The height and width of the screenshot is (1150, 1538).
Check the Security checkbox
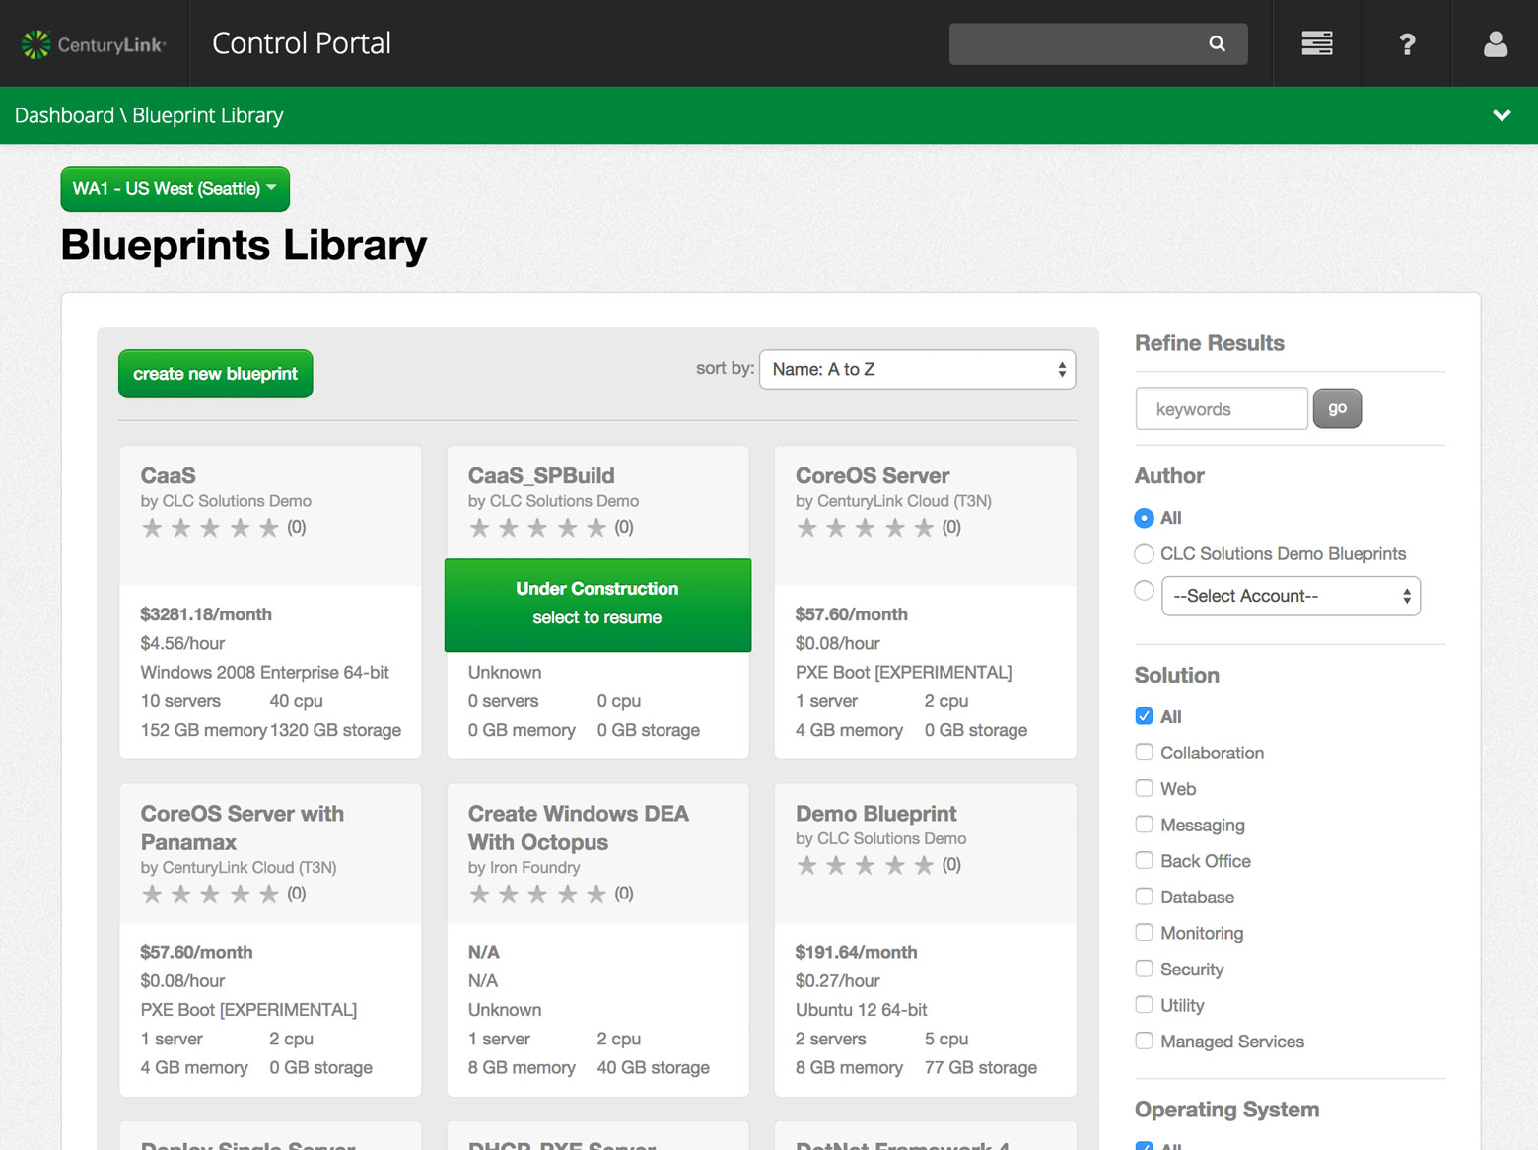(x=1144, y=969)
